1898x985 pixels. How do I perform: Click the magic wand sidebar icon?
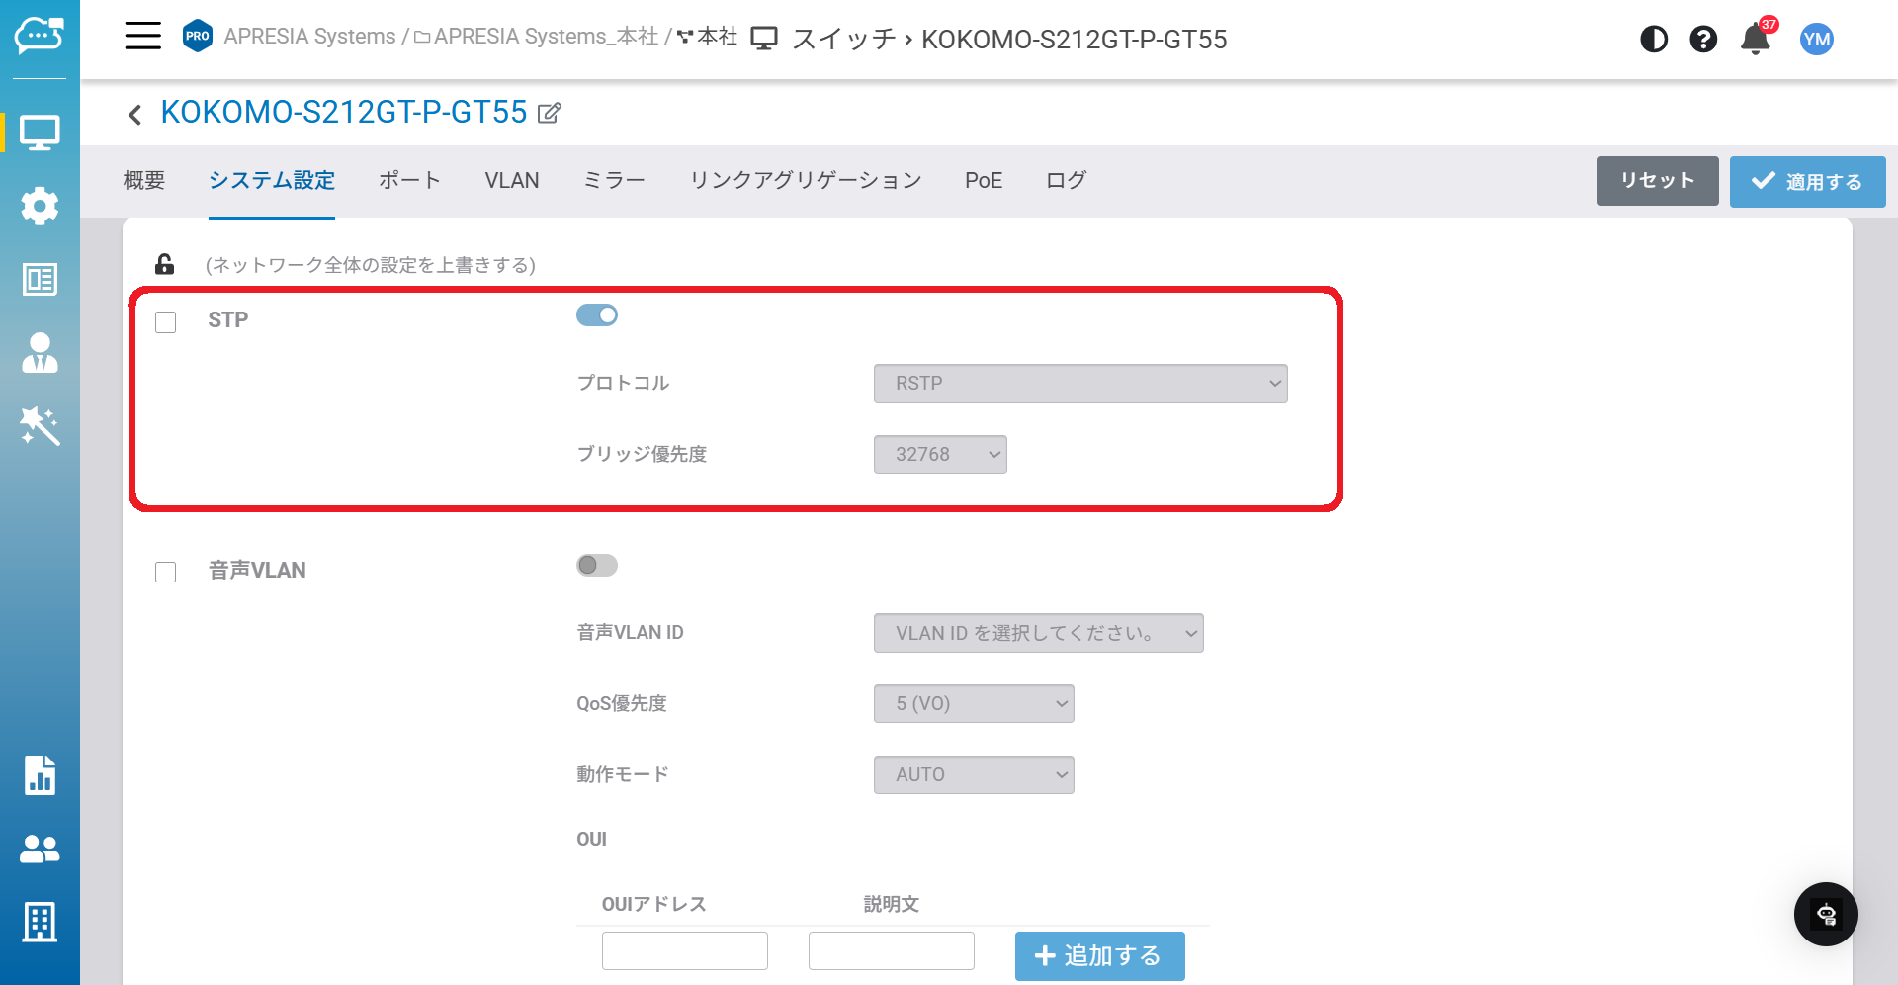click(x=40, y=426)
